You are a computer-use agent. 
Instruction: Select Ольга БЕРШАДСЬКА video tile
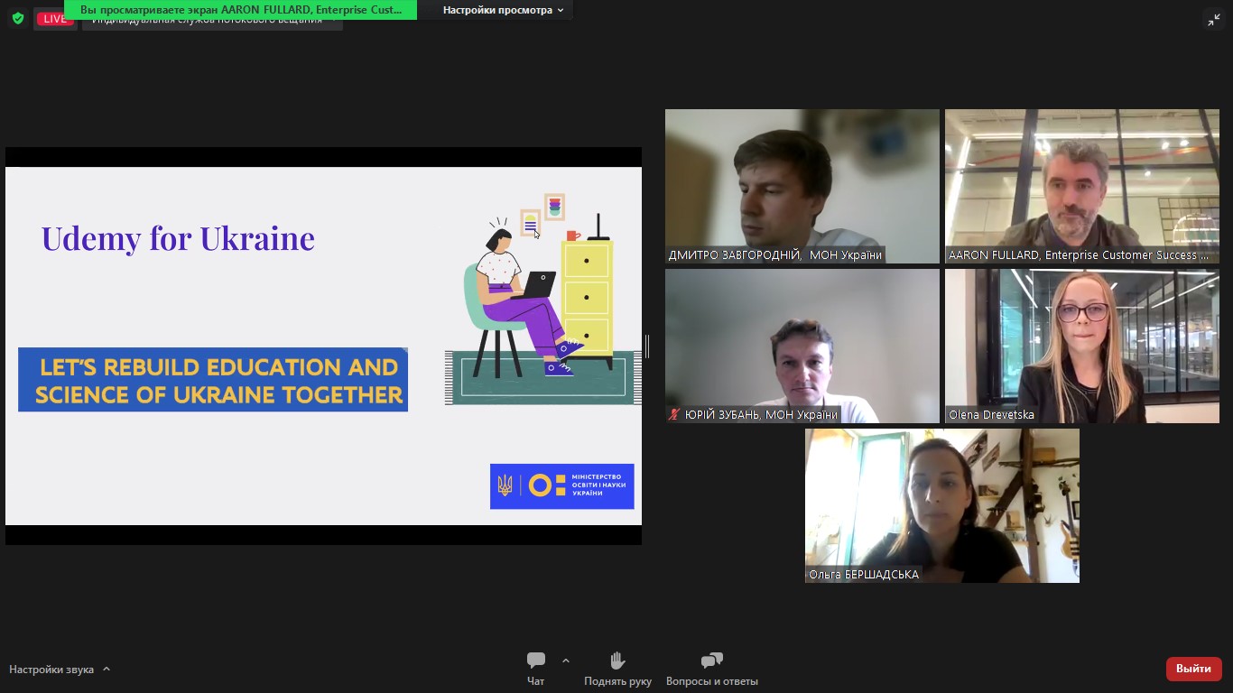(942, 505)
